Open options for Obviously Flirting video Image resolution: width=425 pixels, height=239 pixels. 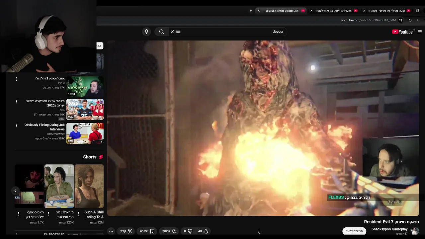click(16, 125)
